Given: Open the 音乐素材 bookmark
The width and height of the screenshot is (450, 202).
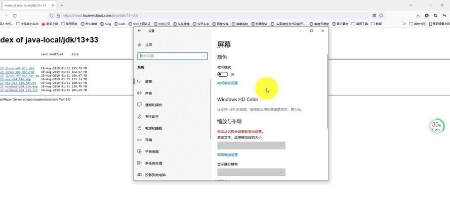Looking at the screenshot, I should pos(340,24).
